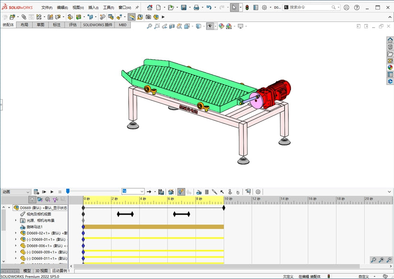
Task: Click the Home welcome icon
Action: [x=150, y=8]
